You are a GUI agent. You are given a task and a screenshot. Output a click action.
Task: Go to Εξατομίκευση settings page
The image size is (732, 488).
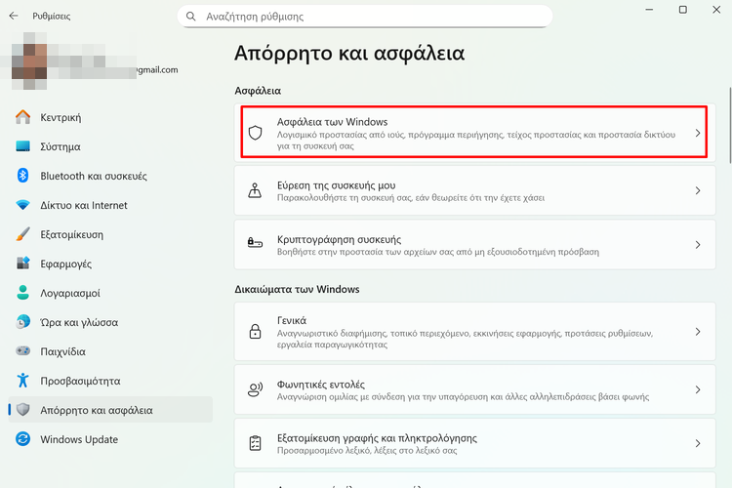click(x=72, y=234)
